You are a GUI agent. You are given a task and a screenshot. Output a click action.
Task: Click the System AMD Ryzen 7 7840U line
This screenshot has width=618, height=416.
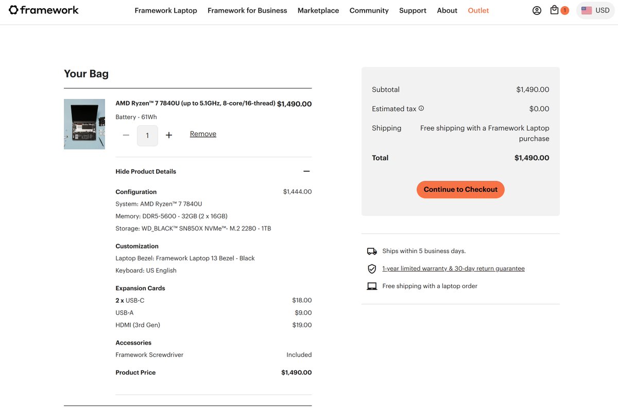159,204
